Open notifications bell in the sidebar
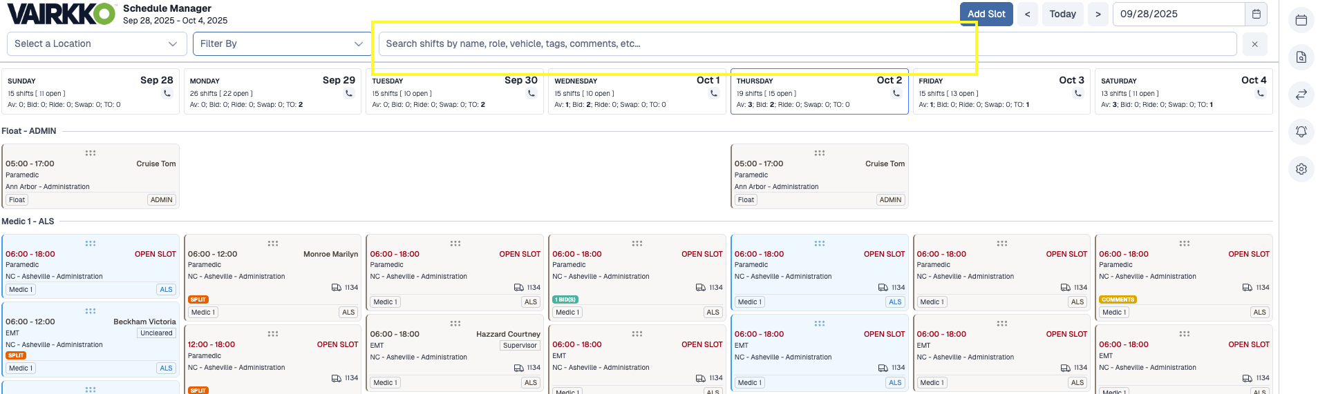The height and width of the screenshot is (394, 1318). [1301, 132]
